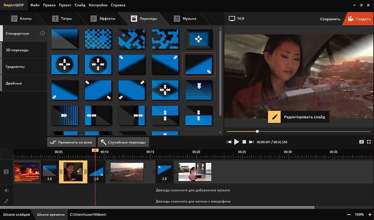
Task: Click the Play button in the preview
Action: 237,142
